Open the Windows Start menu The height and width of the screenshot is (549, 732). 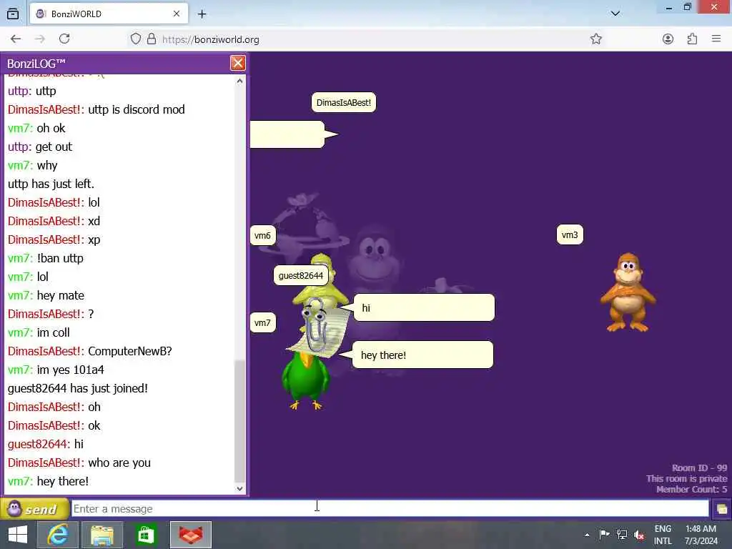point(18,535)
